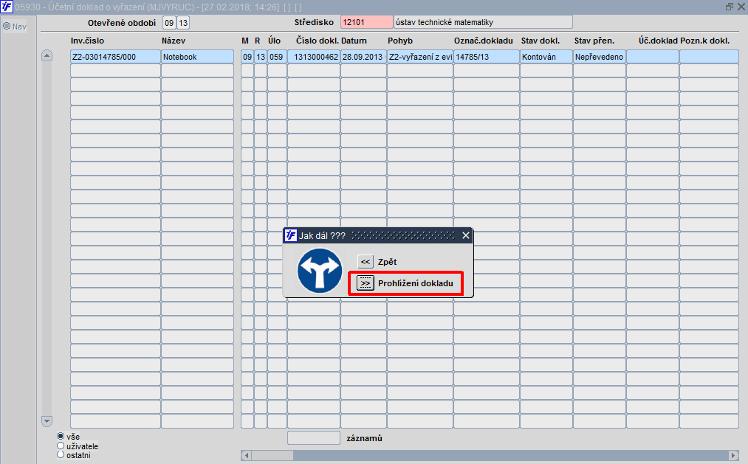Click the záznamů count field

(313, 437)
